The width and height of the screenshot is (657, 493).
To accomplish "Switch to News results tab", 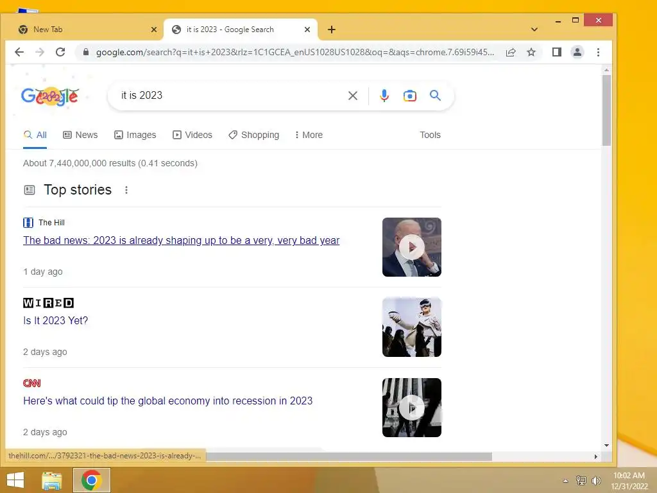I will [80, 135].
